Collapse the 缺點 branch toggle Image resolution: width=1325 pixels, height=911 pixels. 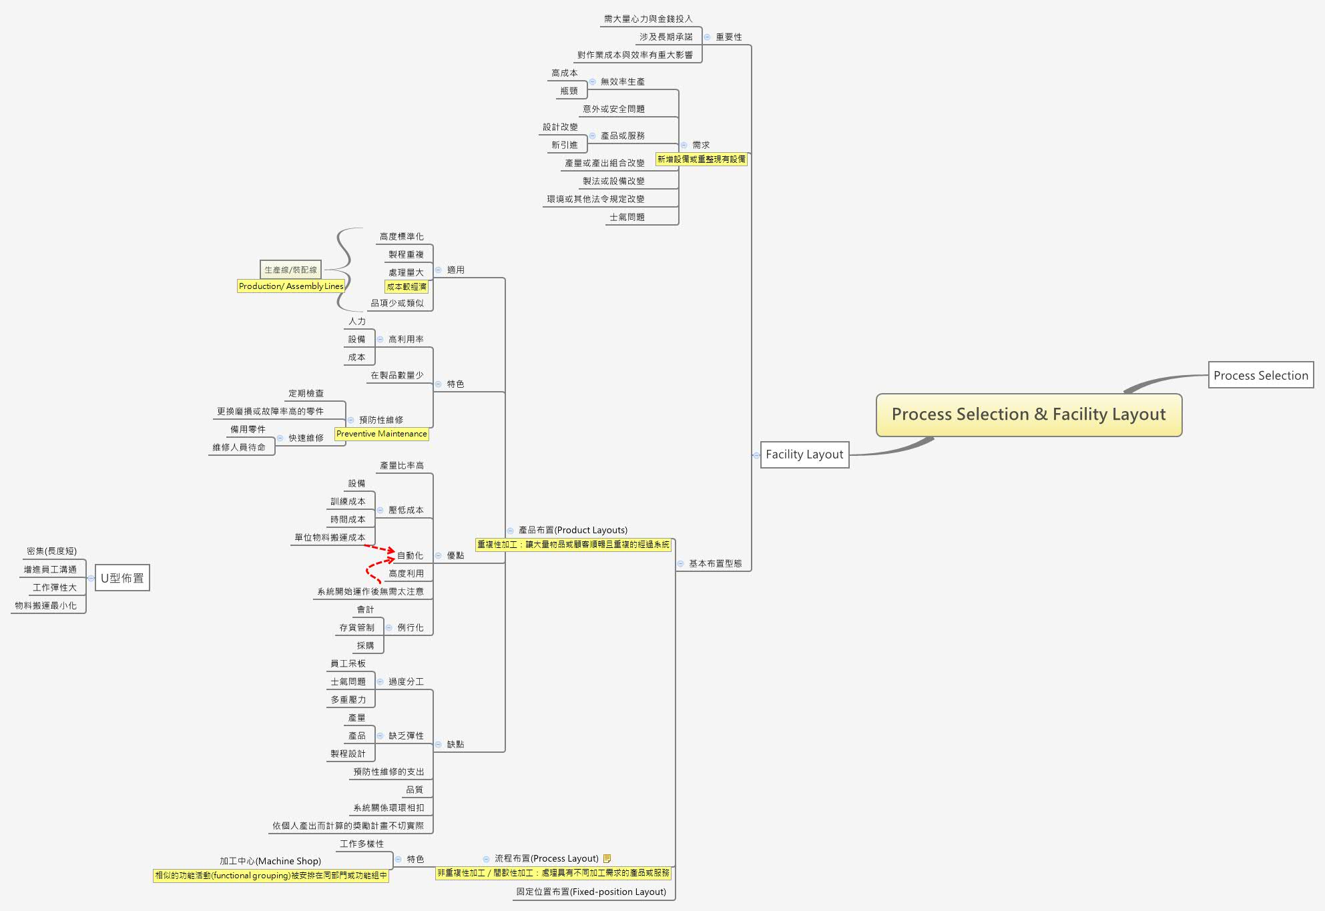click(x=439, y=744)
